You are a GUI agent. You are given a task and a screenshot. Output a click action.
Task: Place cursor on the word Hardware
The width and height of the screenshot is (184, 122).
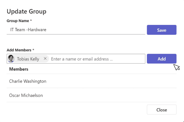[x=37, y=30]
